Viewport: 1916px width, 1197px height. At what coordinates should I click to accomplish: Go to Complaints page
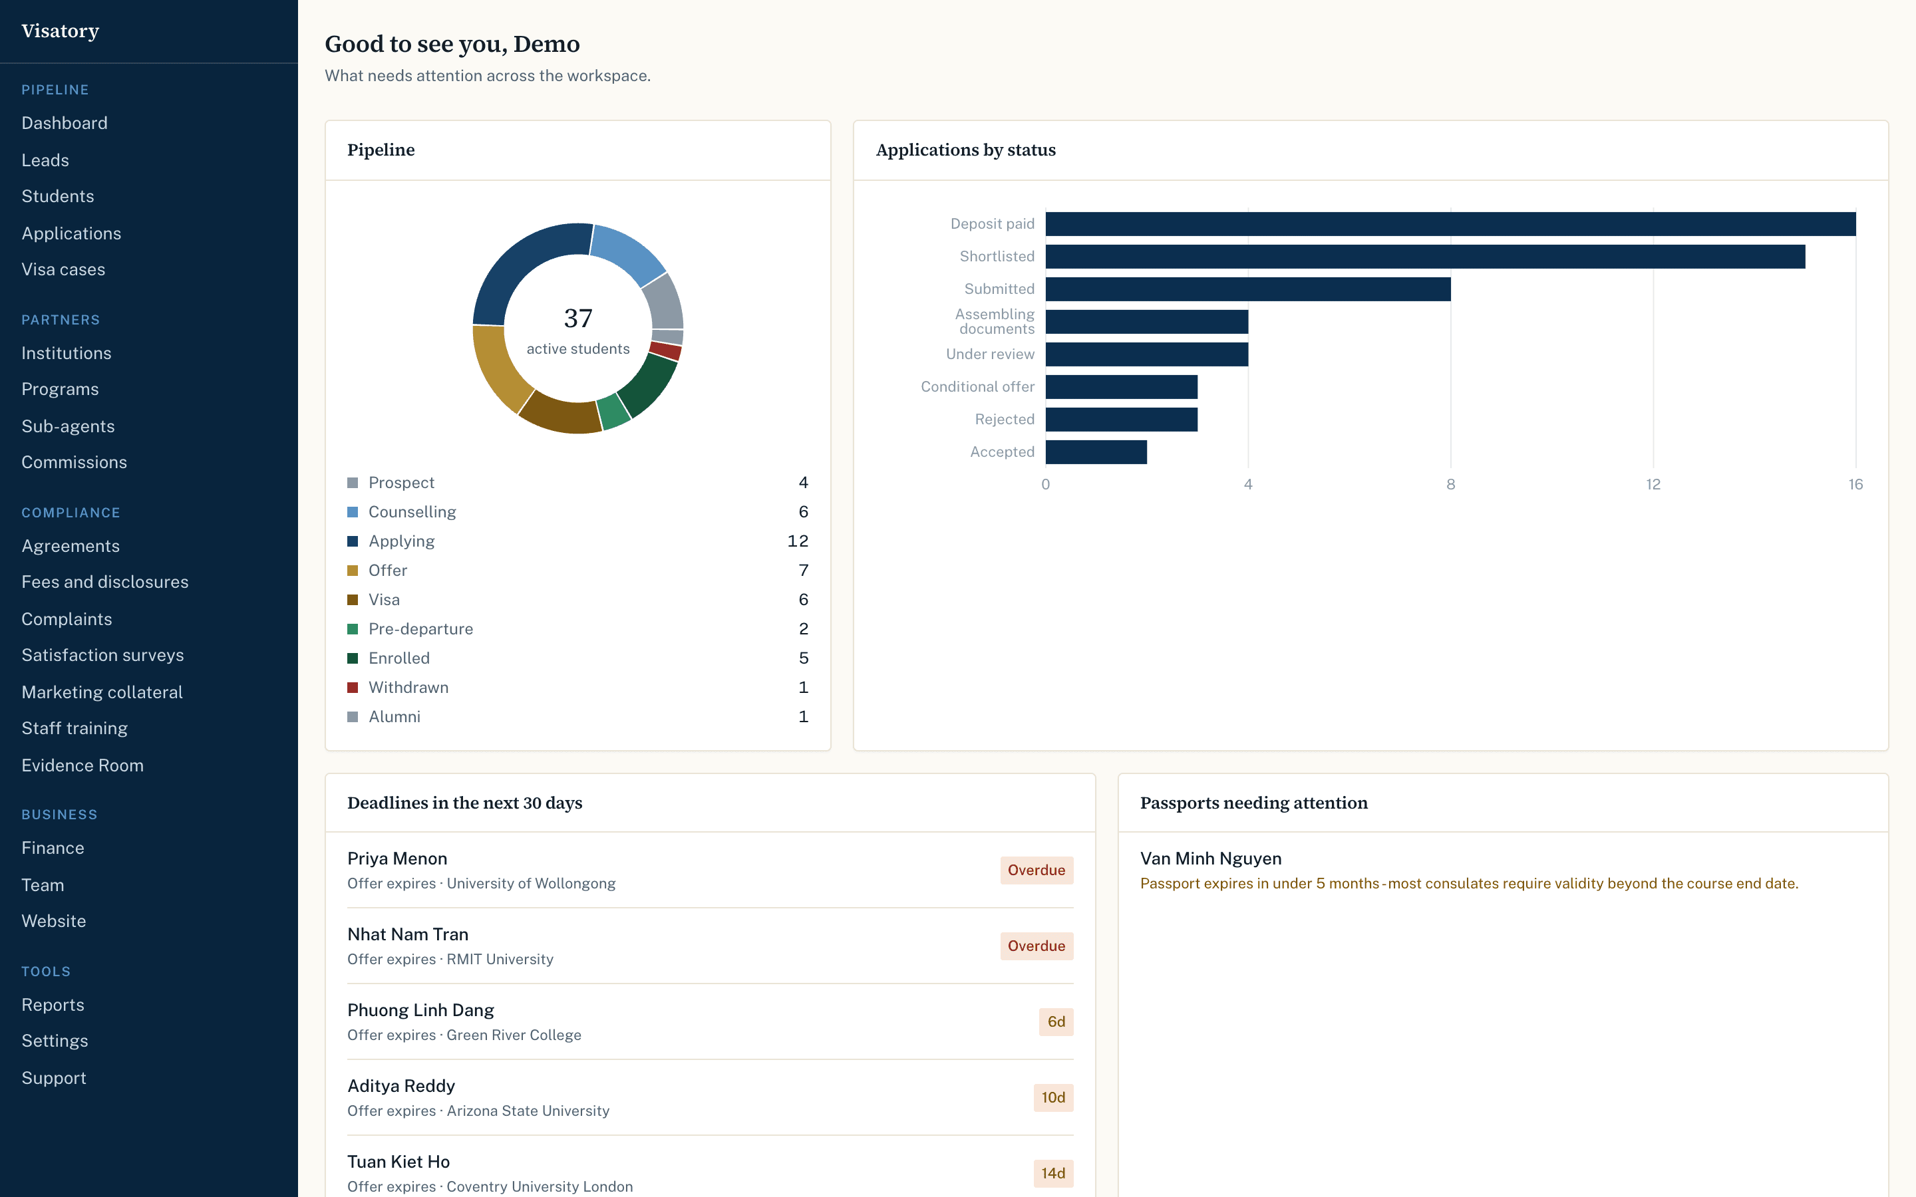(67, 619)
